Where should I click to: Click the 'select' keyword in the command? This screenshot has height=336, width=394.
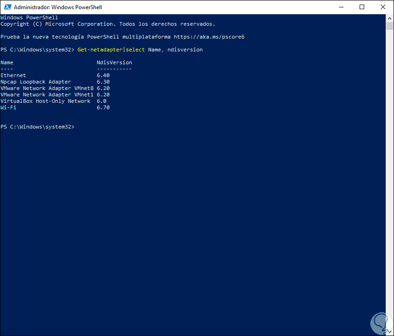(x=135, y=50)
